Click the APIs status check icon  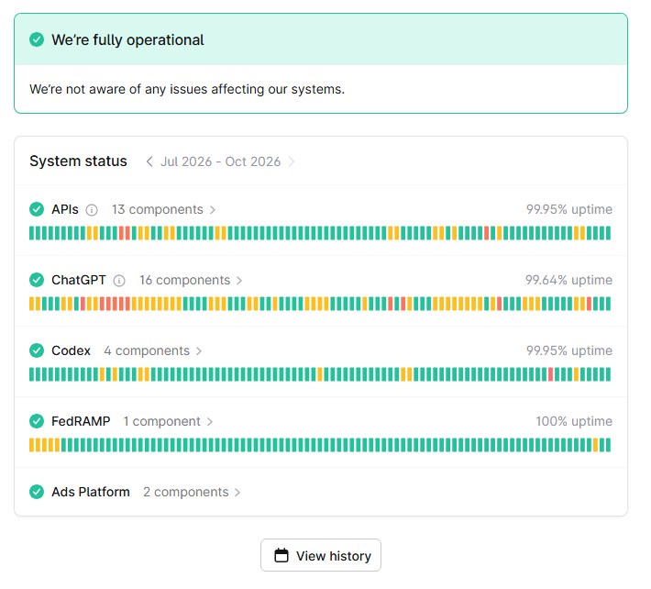pos(37,209)
